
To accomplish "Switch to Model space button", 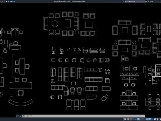I will tap(125, 119).
